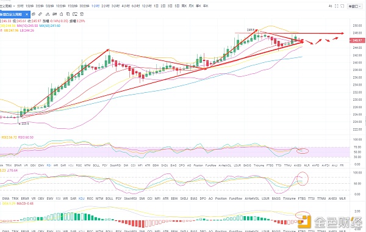Click the copy icon in the drawing toolbar
Screen dimensions: 366x232
pos(68,14)
